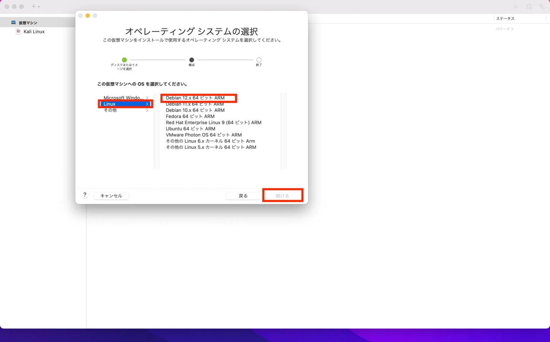Expand the chevron on the その他 row
The height and width of the screenshot is (342, 550).
point(147,110)
